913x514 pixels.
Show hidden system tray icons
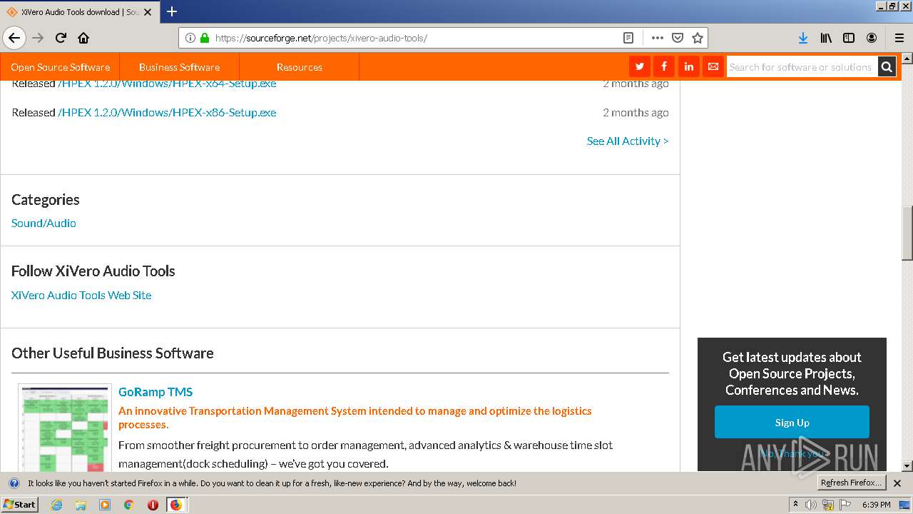795,505
